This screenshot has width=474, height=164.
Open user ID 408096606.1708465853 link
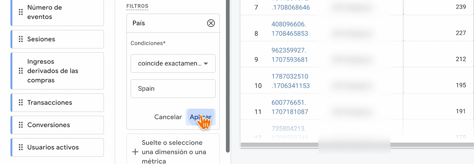(290, 29)
